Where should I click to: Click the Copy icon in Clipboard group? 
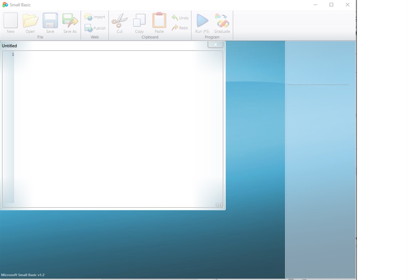(x=139, y=21)
